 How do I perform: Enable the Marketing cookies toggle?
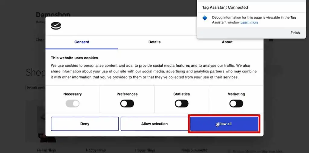[236, 104]
